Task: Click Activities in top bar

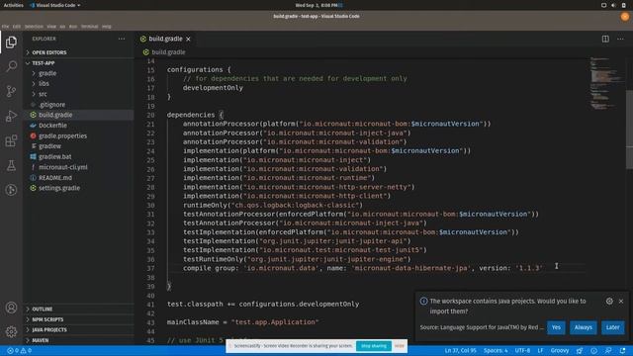Action: click(13, 5)
